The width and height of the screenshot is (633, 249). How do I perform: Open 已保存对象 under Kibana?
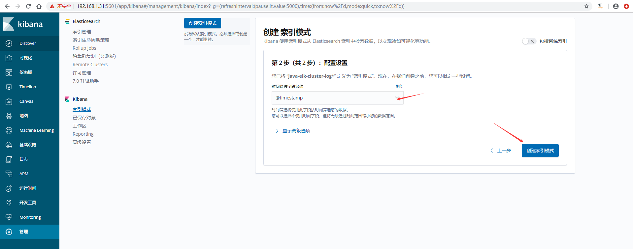(x=84, y=118)
